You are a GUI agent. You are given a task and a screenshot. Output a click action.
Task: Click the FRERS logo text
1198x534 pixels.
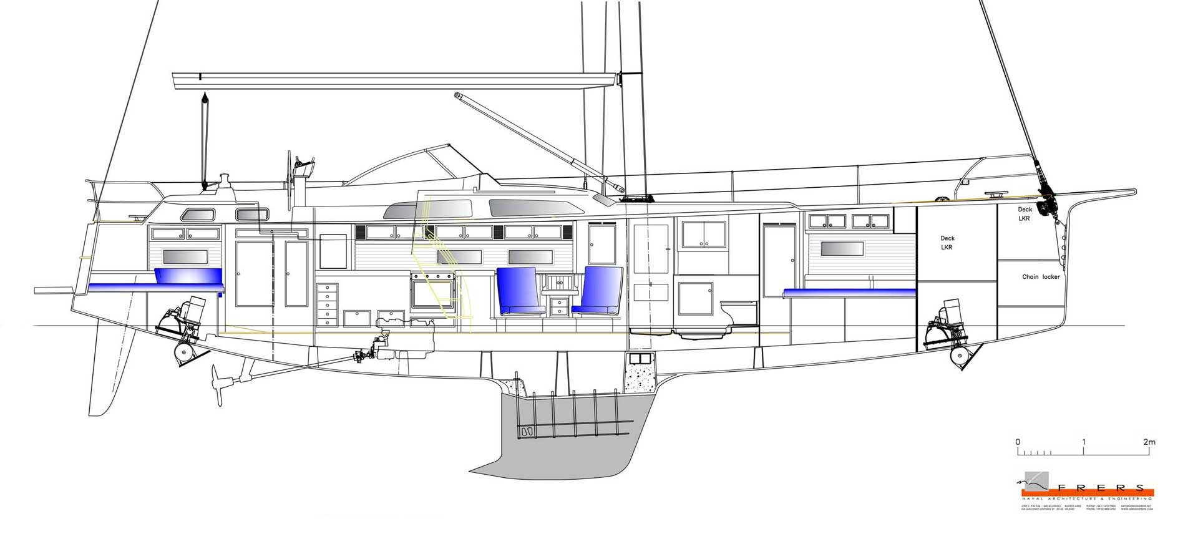[1101, 487]
